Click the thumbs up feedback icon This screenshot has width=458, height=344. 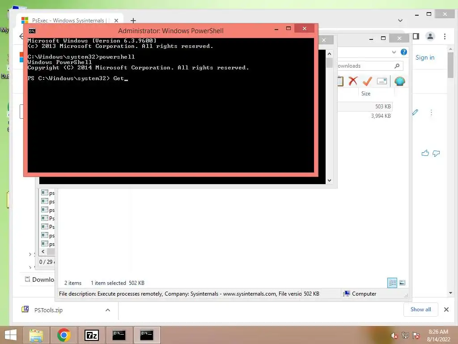click(x=425, y=153)
